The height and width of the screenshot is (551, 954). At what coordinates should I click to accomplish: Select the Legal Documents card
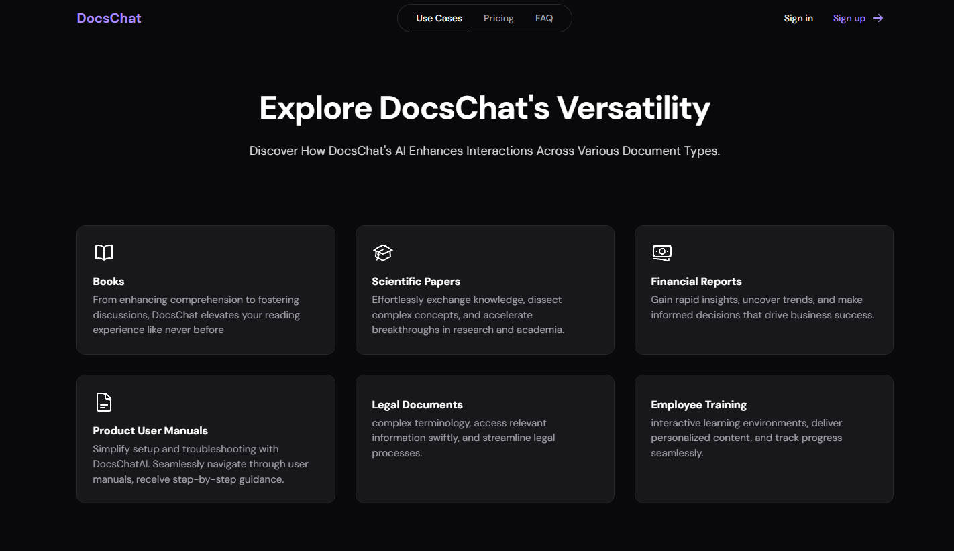tap(484, 439)
